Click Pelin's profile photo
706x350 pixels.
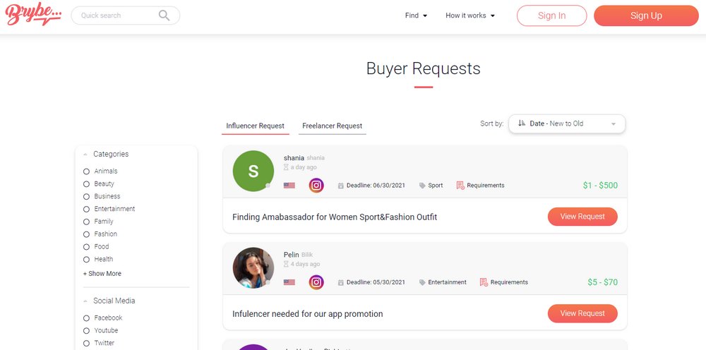pos(253,267)
